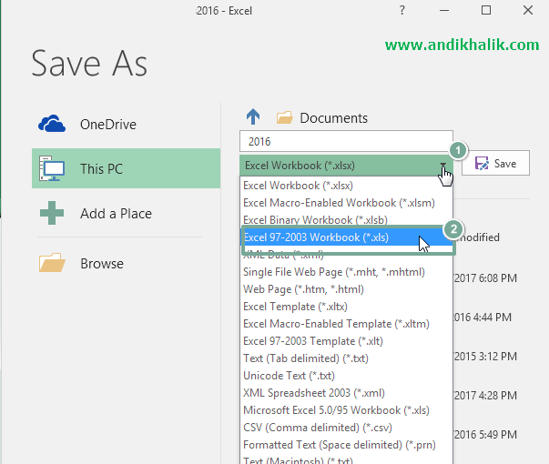549x464 pixels.
Task: Click the Help question mark icon
Action: [x=402, y=10]
